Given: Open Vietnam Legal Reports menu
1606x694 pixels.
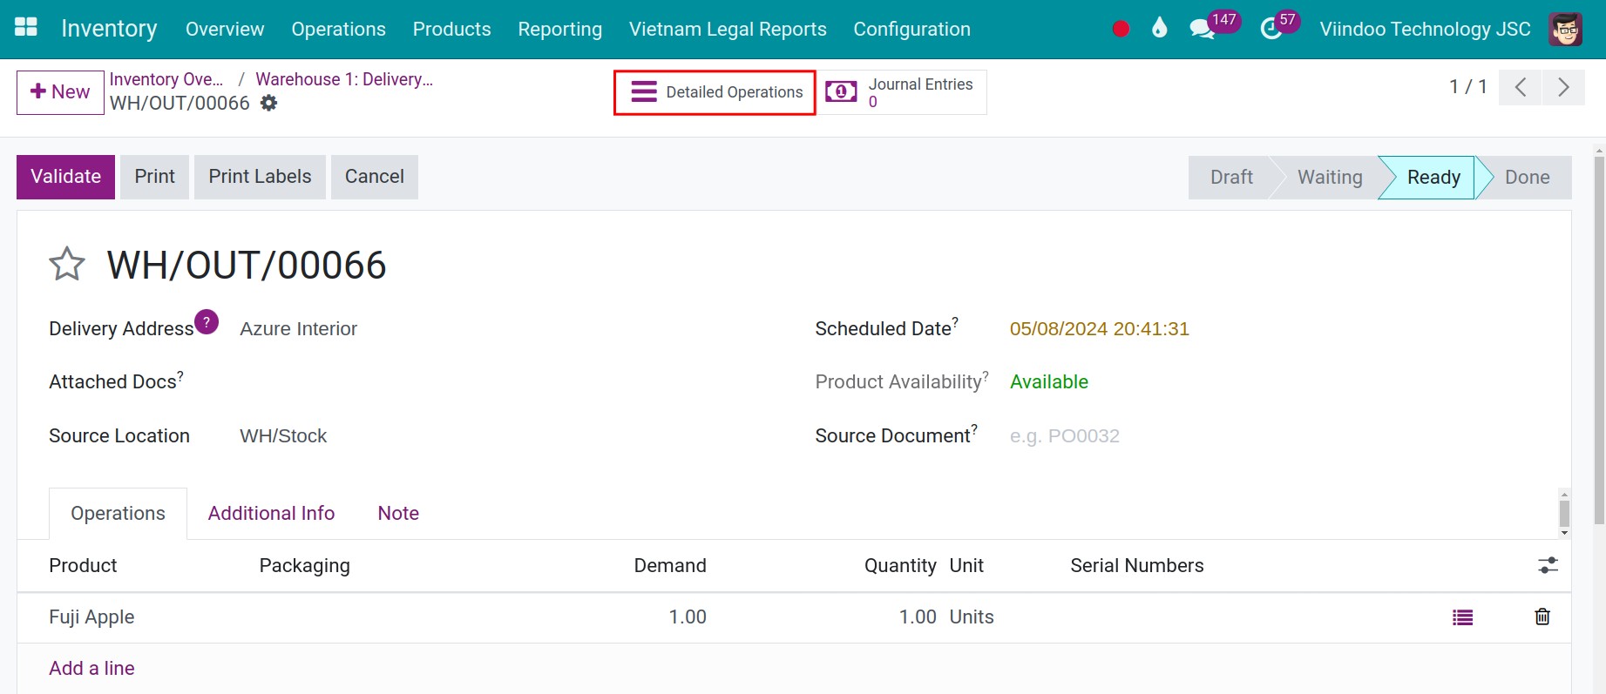Looking at the screenshot, I should 728,29.
